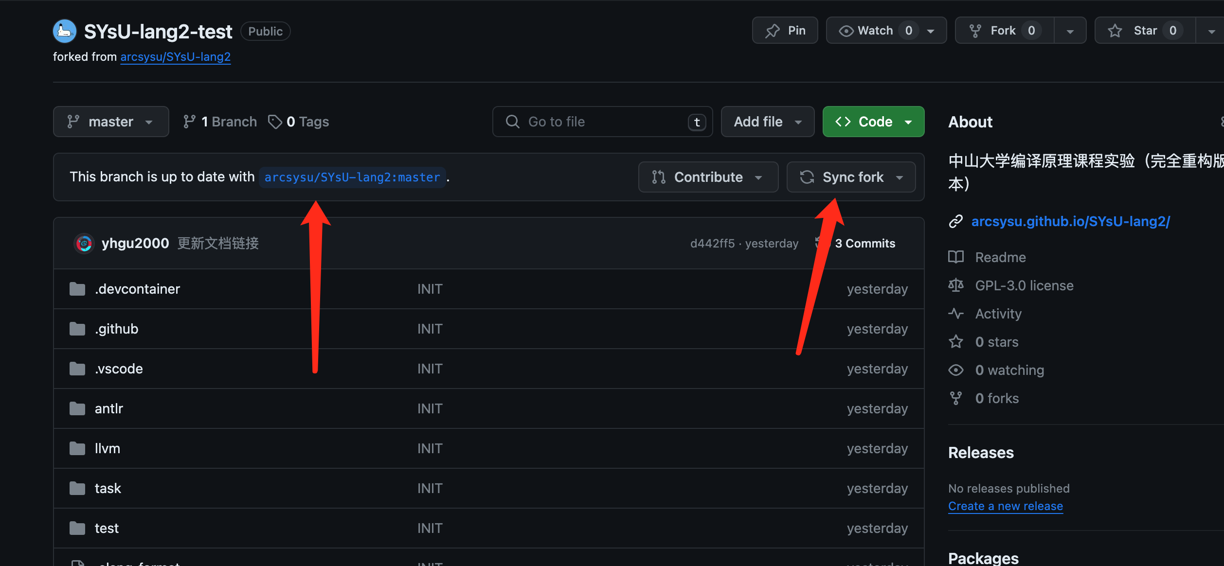Open the Activity pulse link
Viewport: 1224px width, 566px height.
tap(998, 314)
